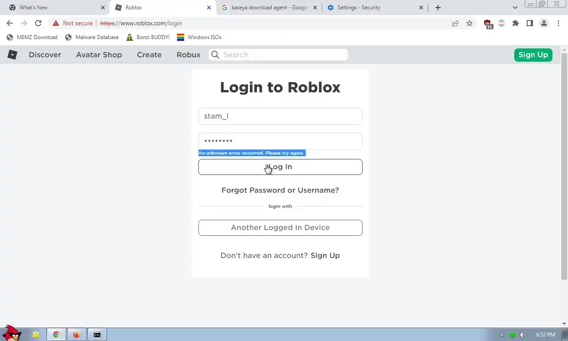Close the What's New tab

pos(103,8)
